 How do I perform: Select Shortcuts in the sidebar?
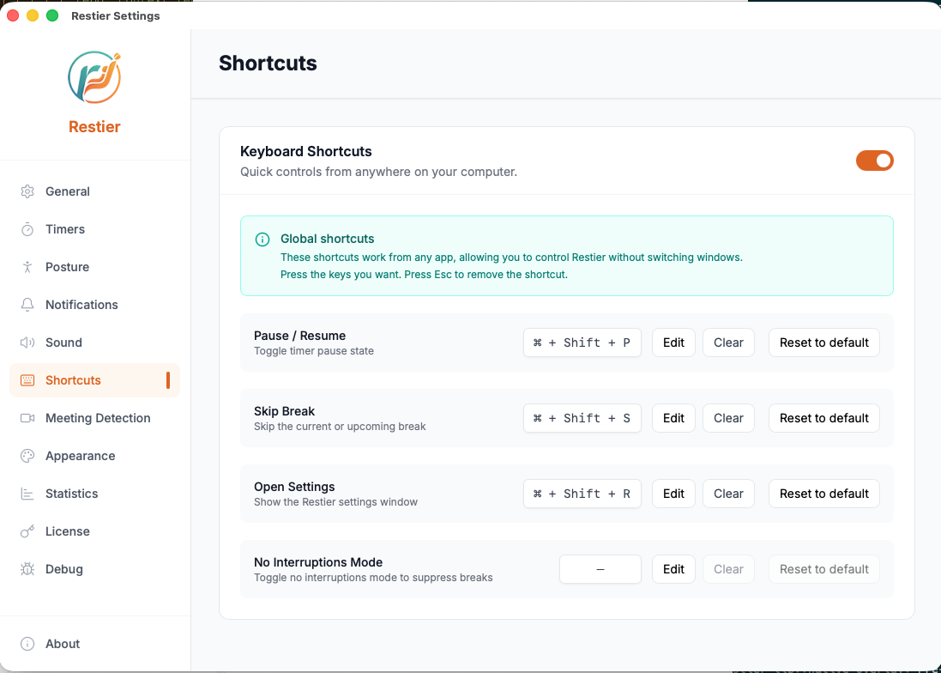[72, 380]
